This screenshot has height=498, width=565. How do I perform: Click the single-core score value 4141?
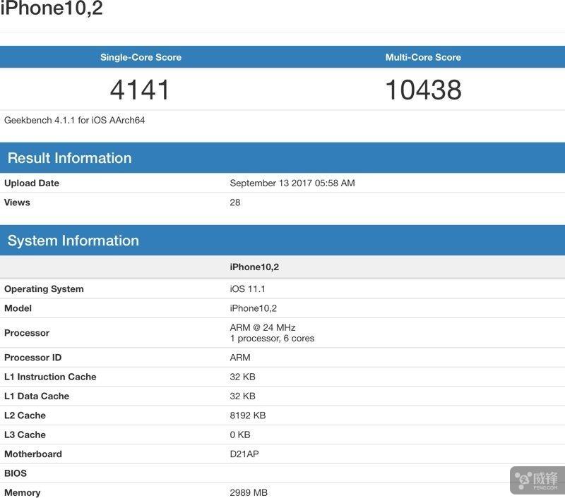pos(140,90)
